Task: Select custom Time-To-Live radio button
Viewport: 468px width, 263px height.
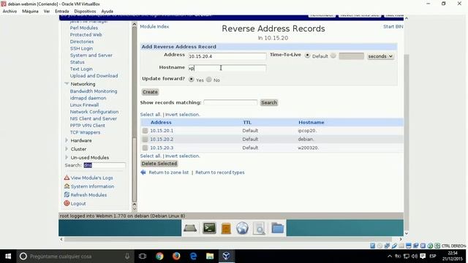Action: [x=333, y=56]
